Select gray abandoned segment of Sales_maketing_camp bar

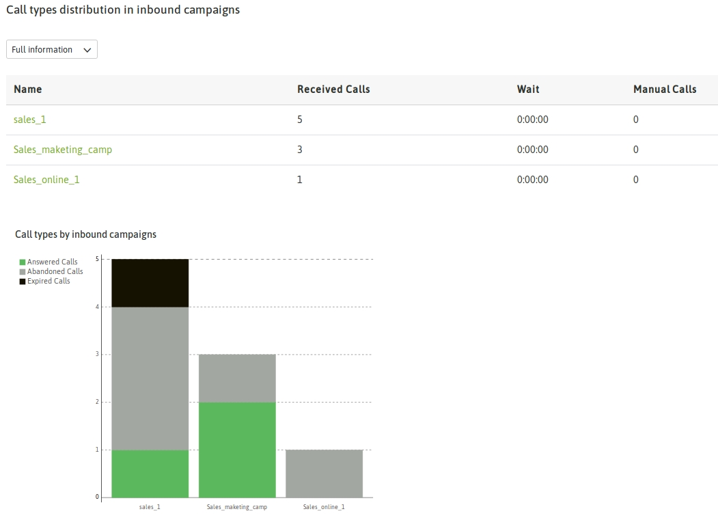click(237, 378)
